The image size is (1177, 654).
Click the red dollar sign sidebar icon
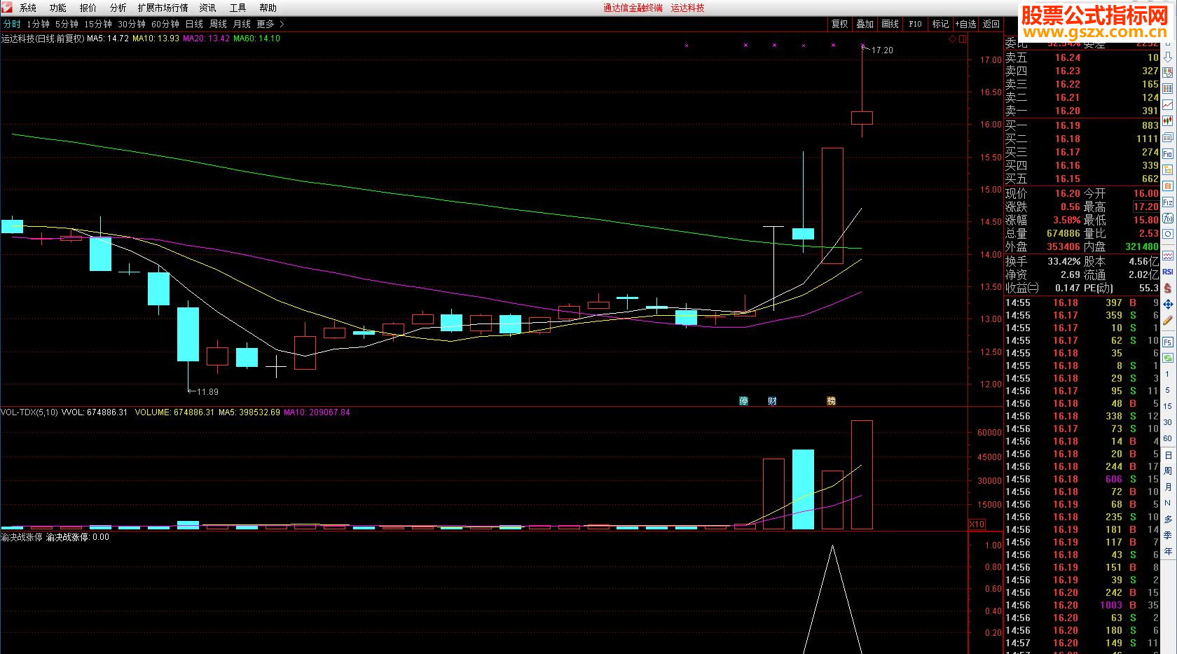coord(1168,287)
